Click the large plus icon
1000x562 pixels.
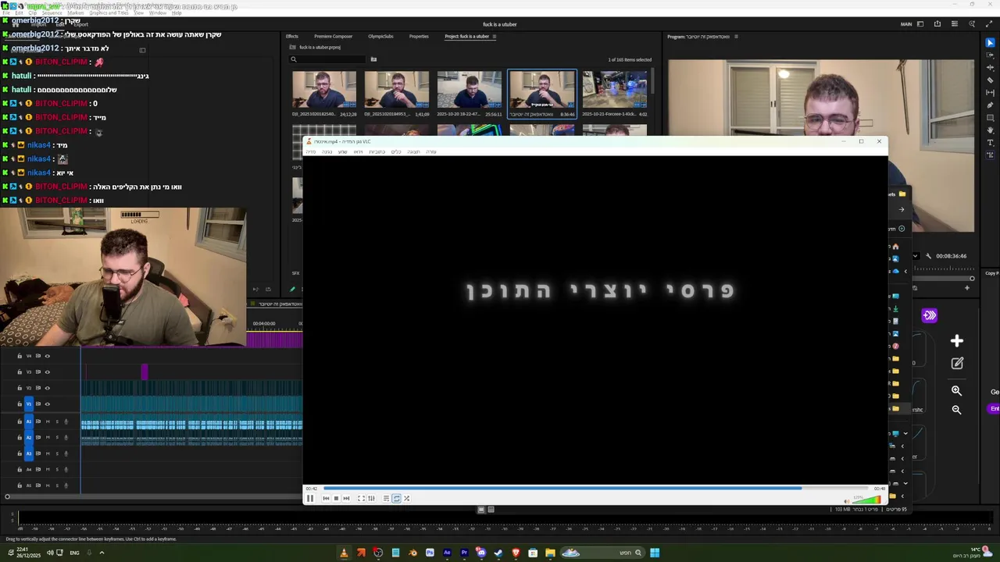click(957, 341)
